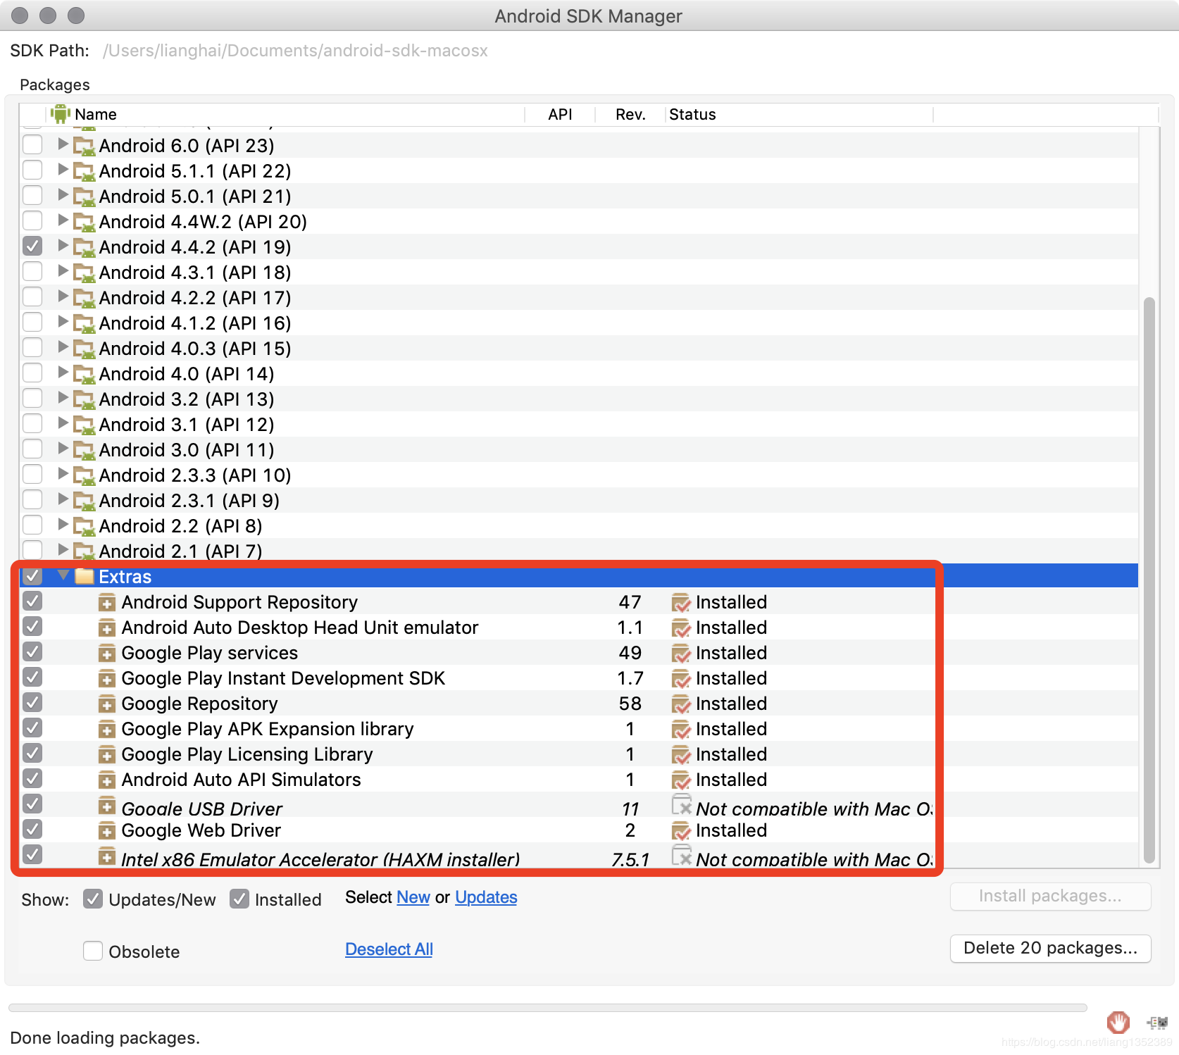Viewport: 1179px width, 1055px height.
Task: Click the Android robot icon in Name header
Action: 61,113
